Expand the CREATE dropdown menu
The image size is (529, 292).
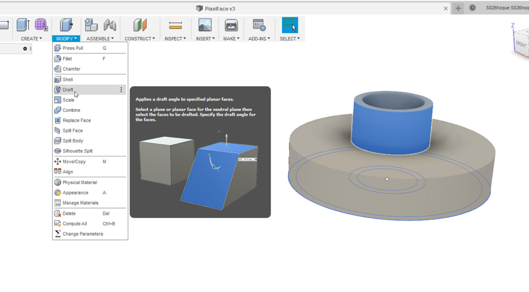click(31, 39)
